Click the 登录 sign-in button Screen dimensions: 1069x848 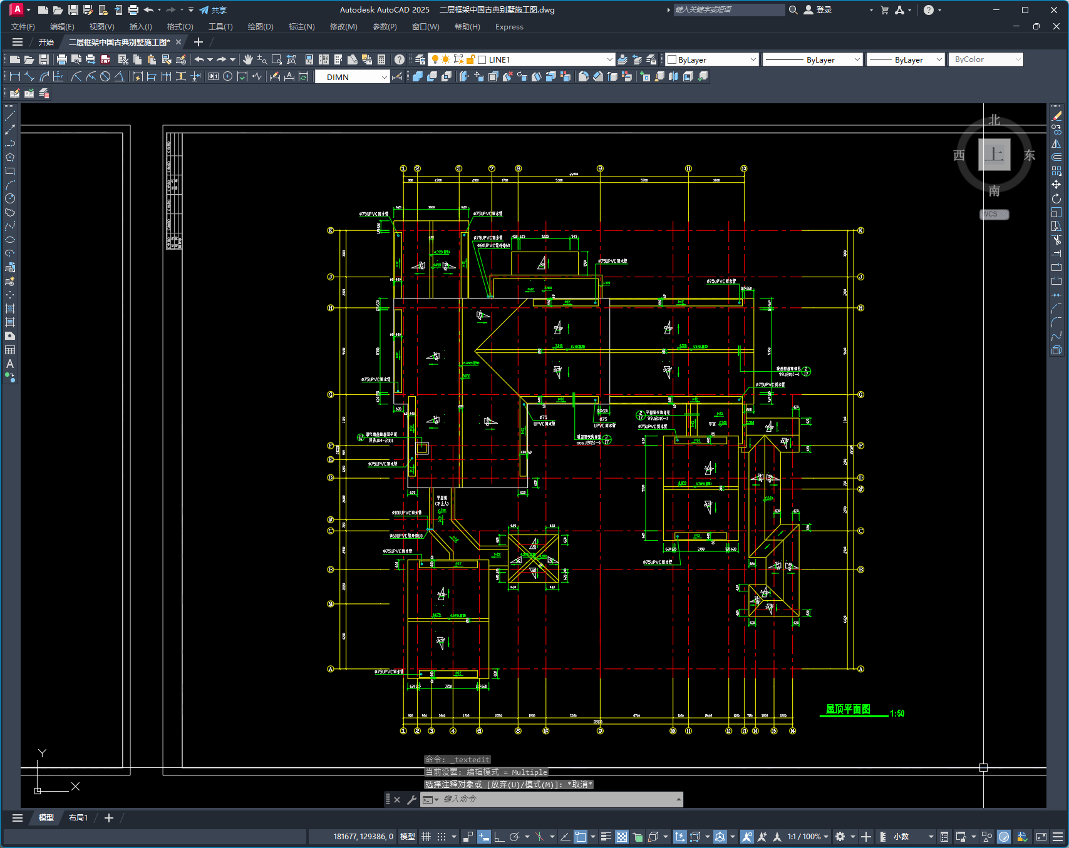tap(818, 10)
